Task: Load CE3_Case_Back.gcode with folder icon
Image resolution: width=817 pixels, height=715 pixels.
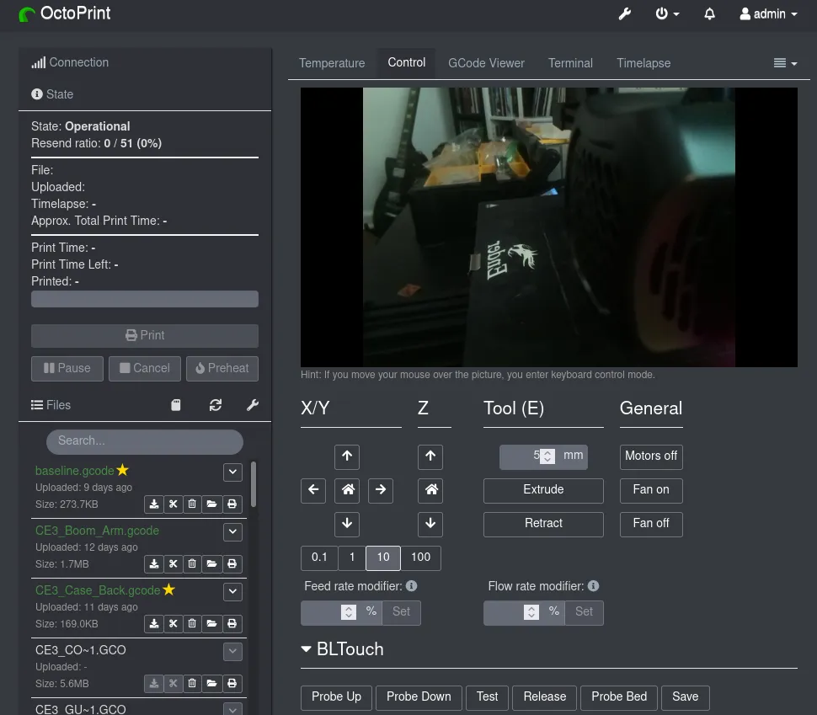Action: 211,624
